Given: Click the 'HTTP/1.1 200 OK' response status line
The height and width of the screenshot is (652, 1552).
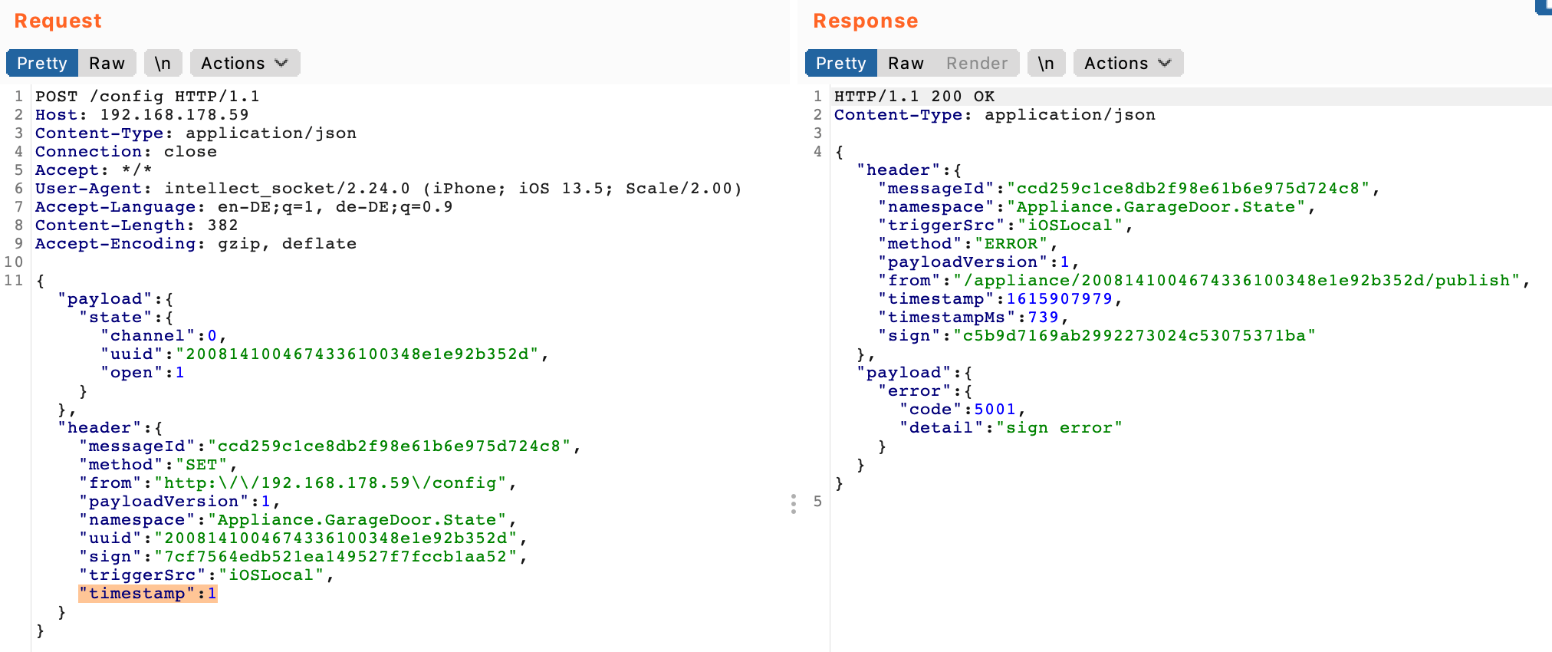Looking at the screenshot, I should pos(914,97).
